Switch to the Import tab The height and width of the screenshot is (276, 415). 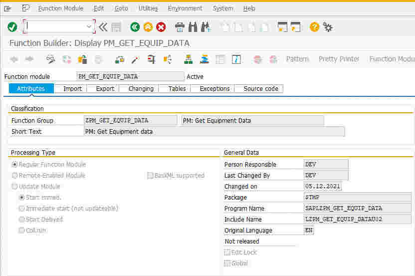[72, 89]
